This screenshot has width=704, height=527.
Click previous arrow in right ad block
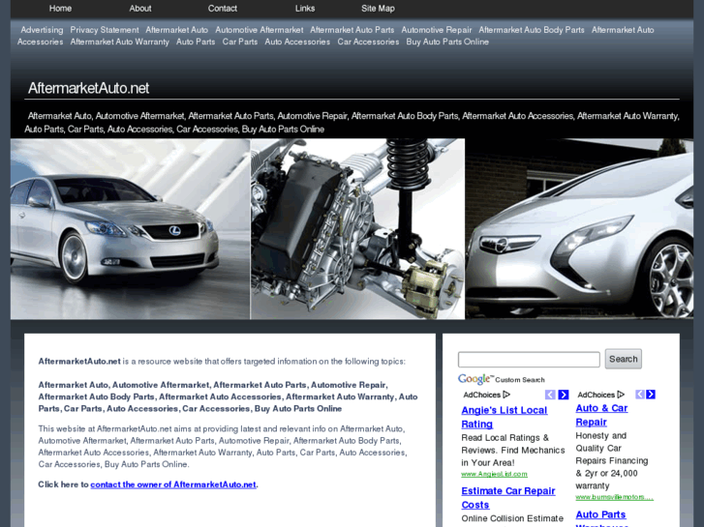point(640,395)
